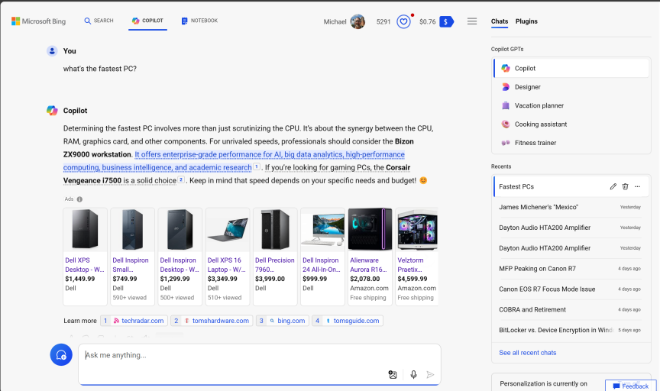
Task: Click the blue dollar cashback icon
Action: (446, 21)
